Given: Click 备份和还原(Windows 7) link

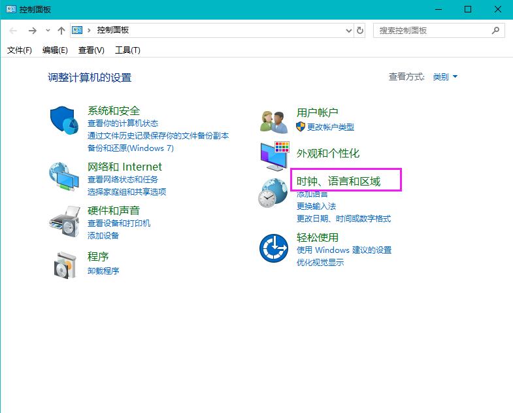Looking at the screenshot, I should [x=130, y=148].
